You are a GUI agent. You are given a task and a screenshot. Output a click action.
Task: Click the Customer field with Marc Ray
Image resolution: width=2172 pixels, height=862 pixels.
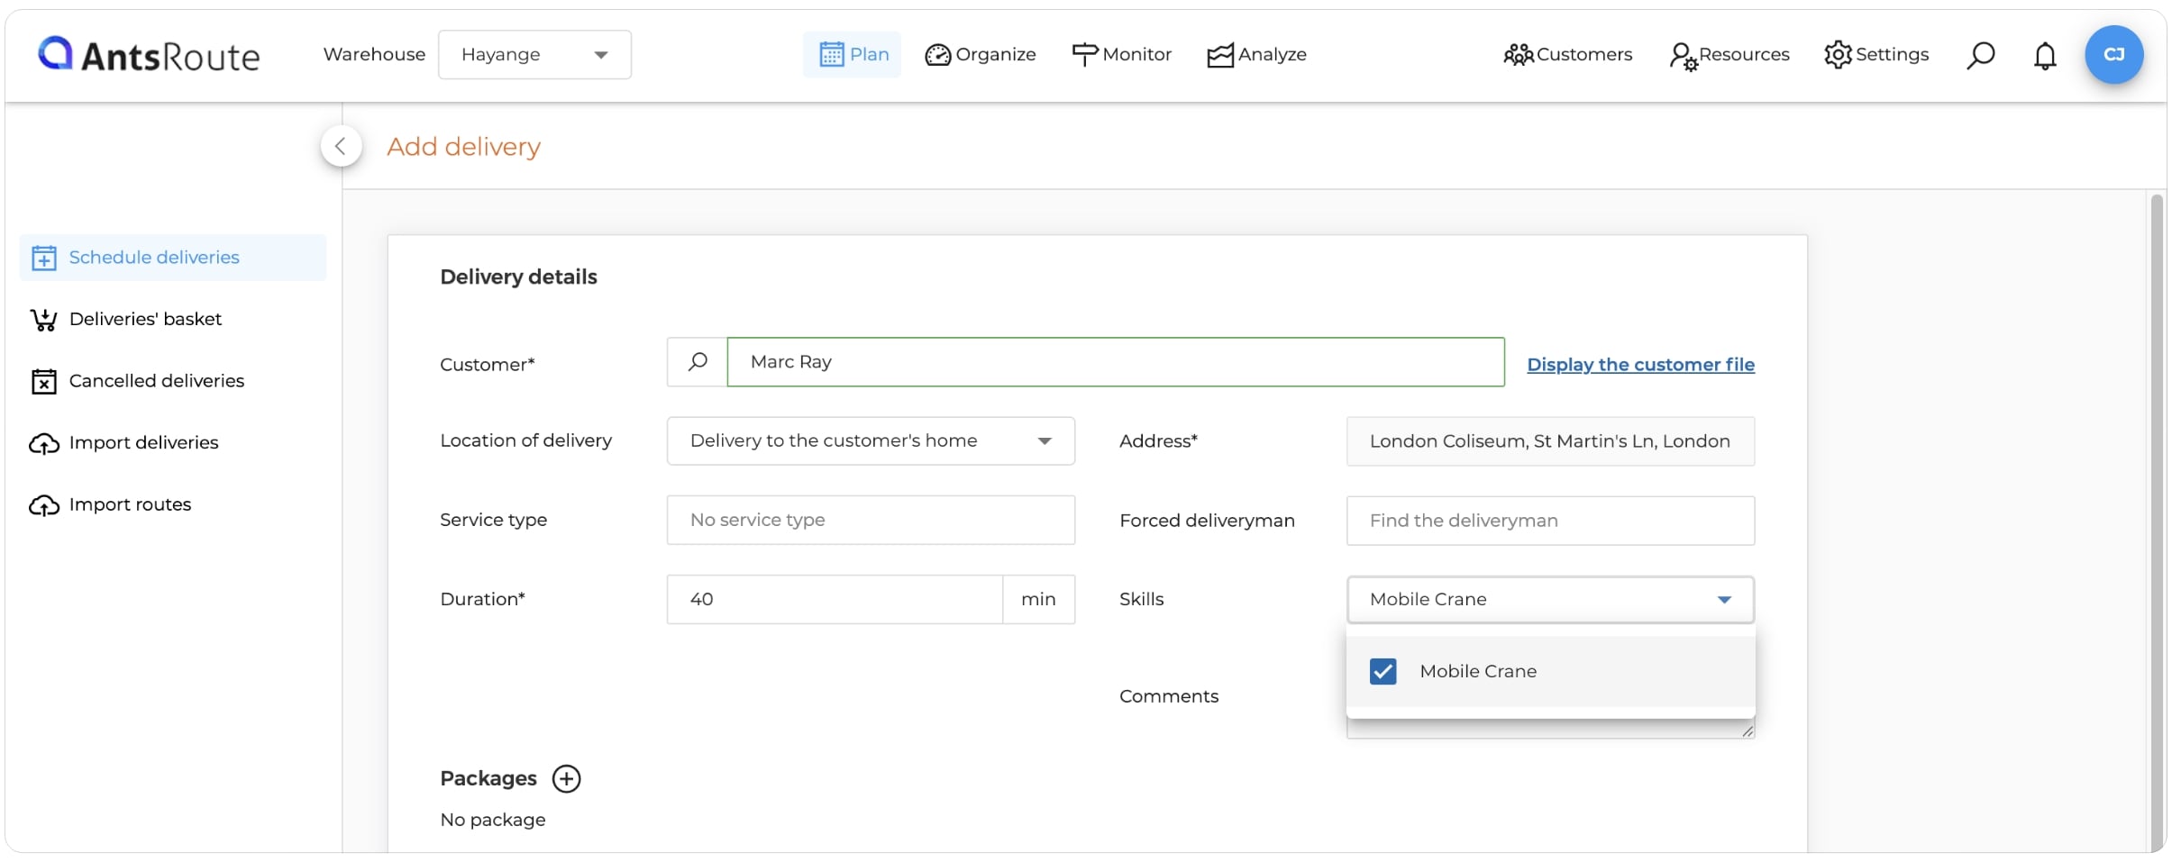point(1116,362)
